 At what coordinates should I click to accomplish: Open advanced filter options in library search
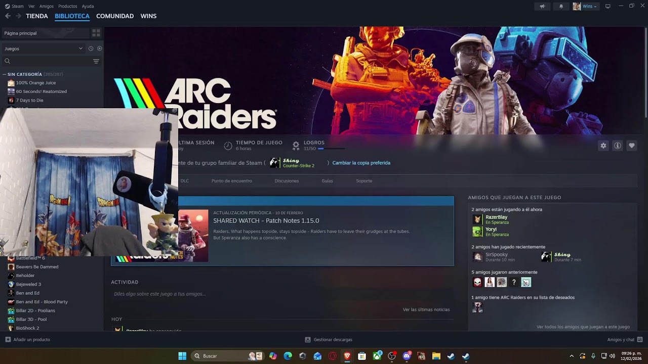click(x=96, y=61)
